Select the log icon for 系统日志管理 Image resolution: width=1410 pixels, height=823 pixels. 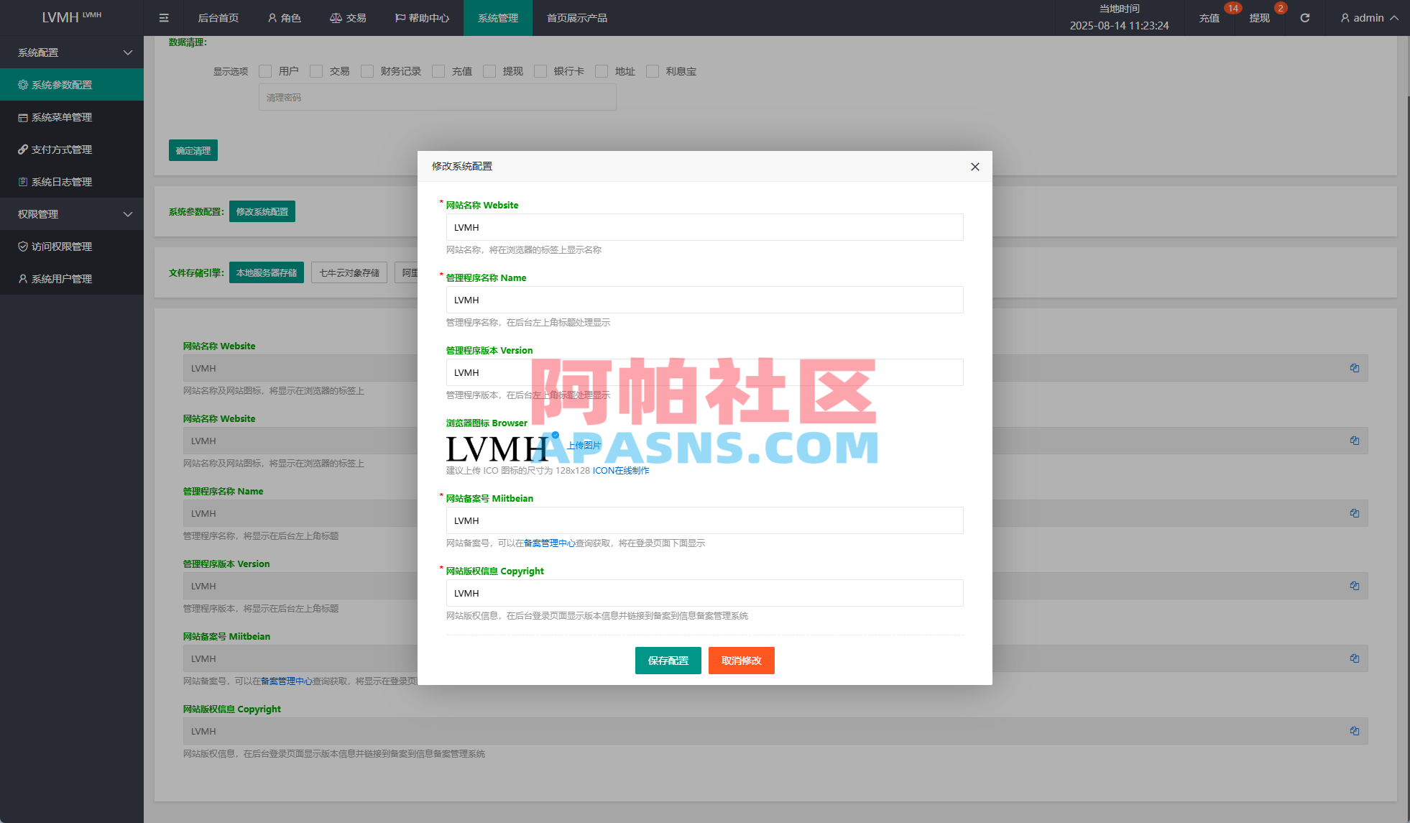click(x=22, y=182)
